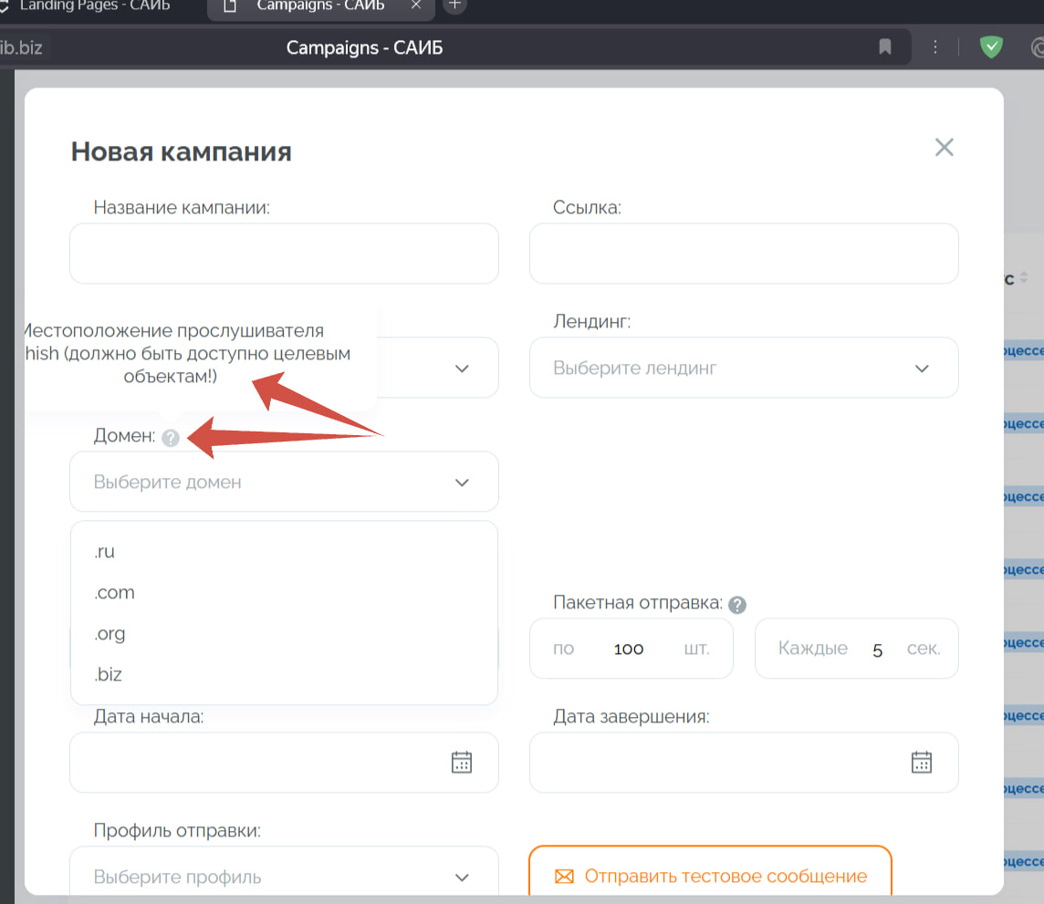This screenshot has height=904, width=1044.
Task: Select the .ru domain option
Action: tap(105, 552)
